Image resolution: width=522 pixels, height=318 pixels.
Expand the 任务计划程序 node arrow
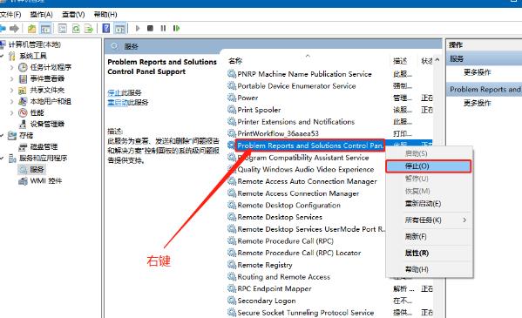point(11,67)
